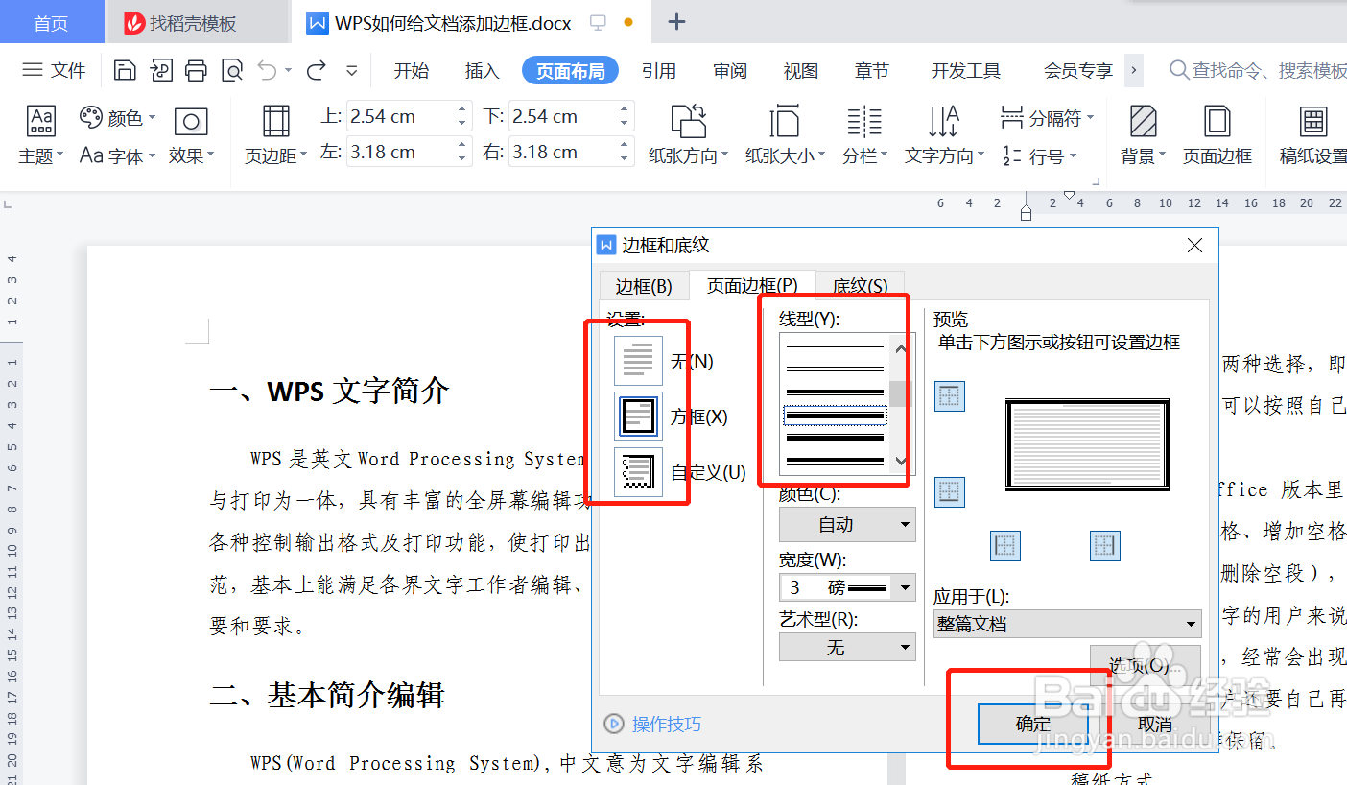The width and height of the screenshot is (1347, 785).
Task: Open the 操作技巧 link
Action: 667,724
